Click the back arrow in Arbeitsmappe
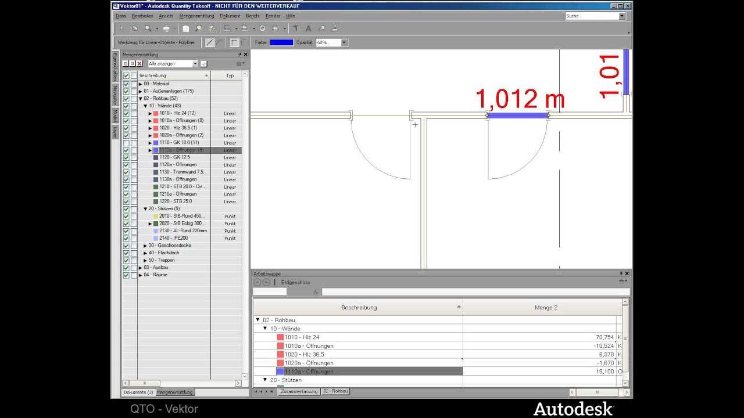744x418 pixels. pyautogui.click(x=257, y=282)
